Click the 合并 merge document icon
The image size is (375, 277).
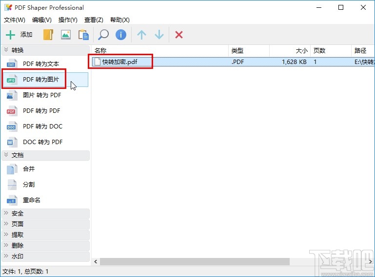[x=12, y=169]
